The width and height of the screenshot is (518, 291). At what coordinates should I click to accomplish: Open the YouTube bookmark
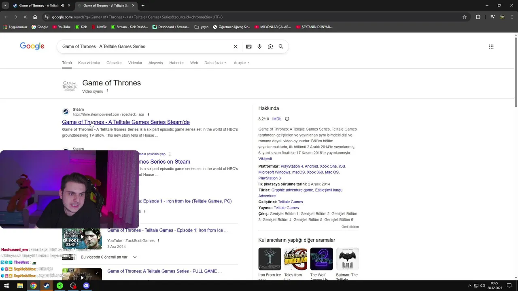point(62,27)
